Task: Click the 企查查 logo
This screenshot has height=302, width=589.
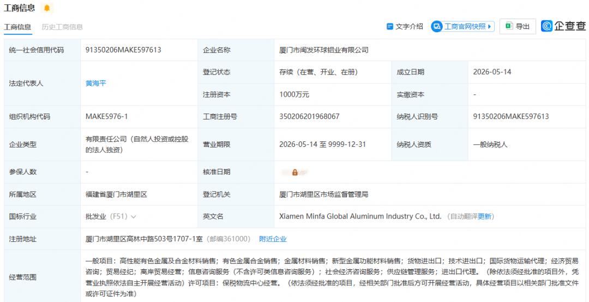Action: (x=563, y=26)
